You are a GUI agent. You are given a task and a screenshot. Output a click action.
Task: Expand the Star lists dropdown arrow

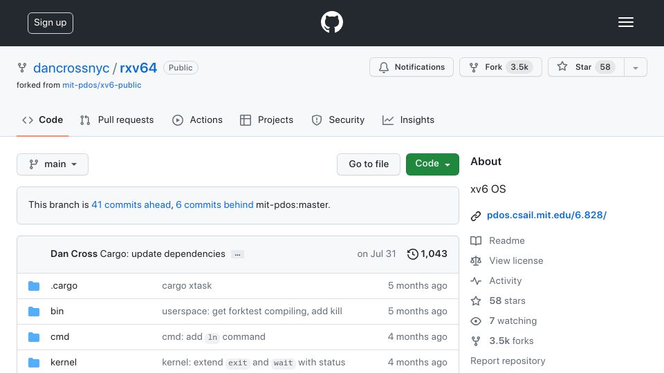(635, 68)
